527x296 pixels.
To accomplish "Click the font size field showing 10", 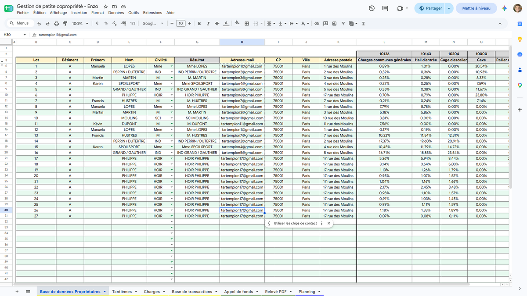I will click(180, 24).
